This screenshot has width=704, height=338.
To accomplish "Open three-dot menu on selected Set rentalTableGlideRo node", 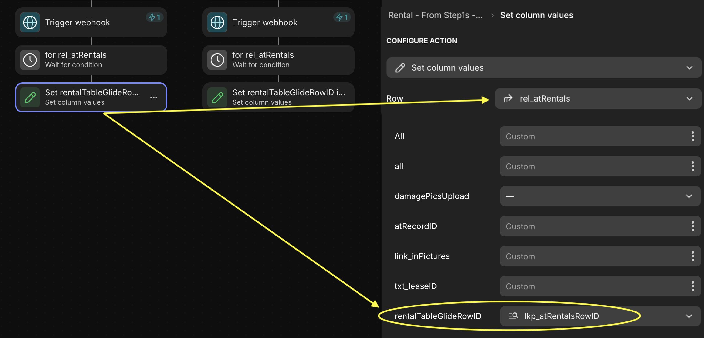I will (153, 97).
